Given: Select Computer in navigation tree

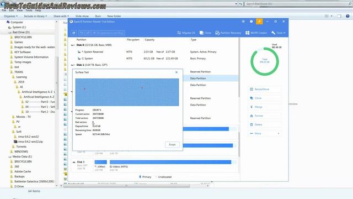Looking at the screenshot, I should [x=17, y=22].
